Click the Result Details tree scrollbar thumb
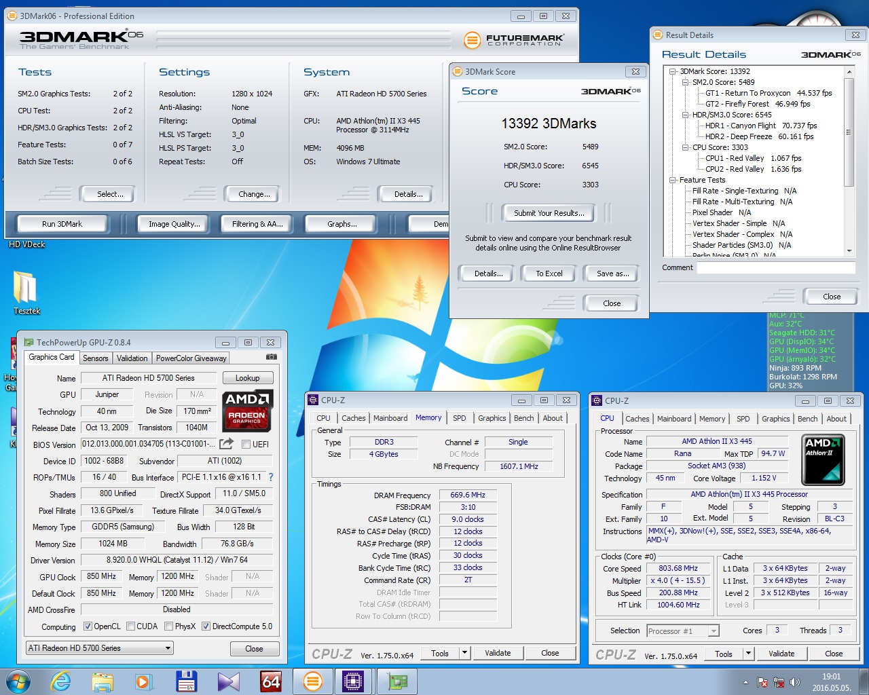The width and height of the screenshot is (869, 695). (849, 132)
